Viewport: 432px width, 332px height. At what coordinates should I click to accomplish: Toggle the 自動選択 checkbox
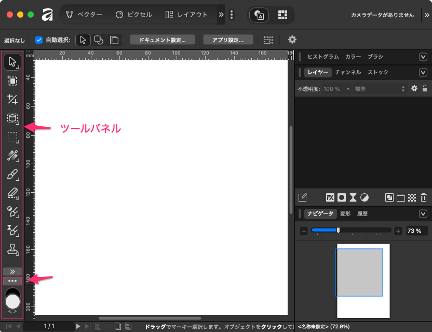point(39,40)
